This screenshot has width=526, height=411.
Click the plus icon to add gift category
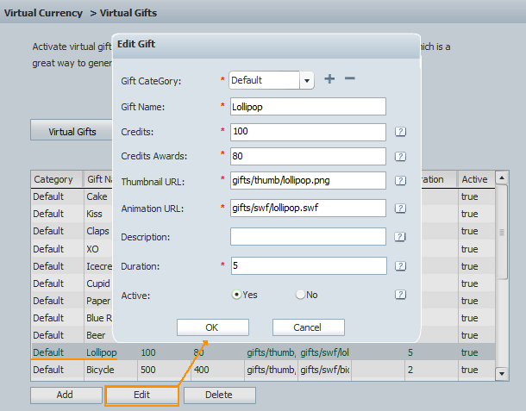click(329, 79)
